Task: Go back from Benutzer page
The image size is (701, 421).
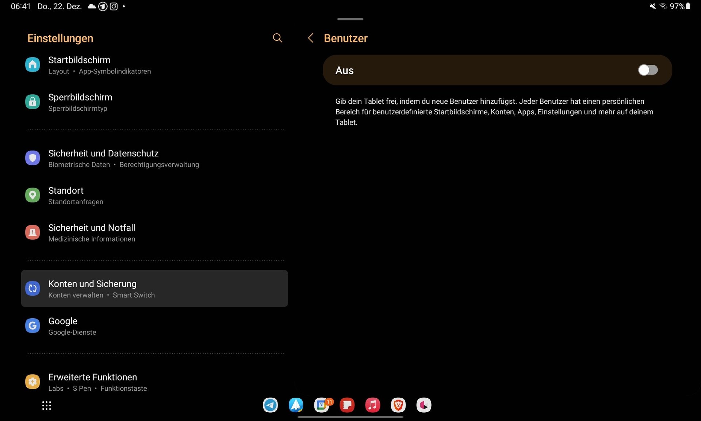Action: click(311, 38)
